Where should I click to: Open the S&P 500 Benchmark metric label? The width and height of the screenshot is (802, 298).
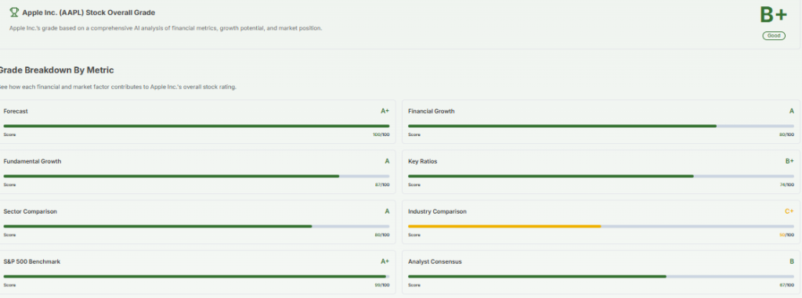click(x=31, y=261)
